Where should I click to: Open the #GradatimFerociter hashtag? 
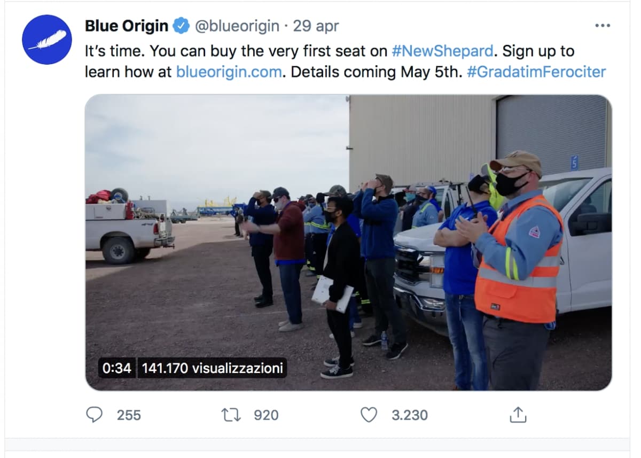[x=536, y=72]
